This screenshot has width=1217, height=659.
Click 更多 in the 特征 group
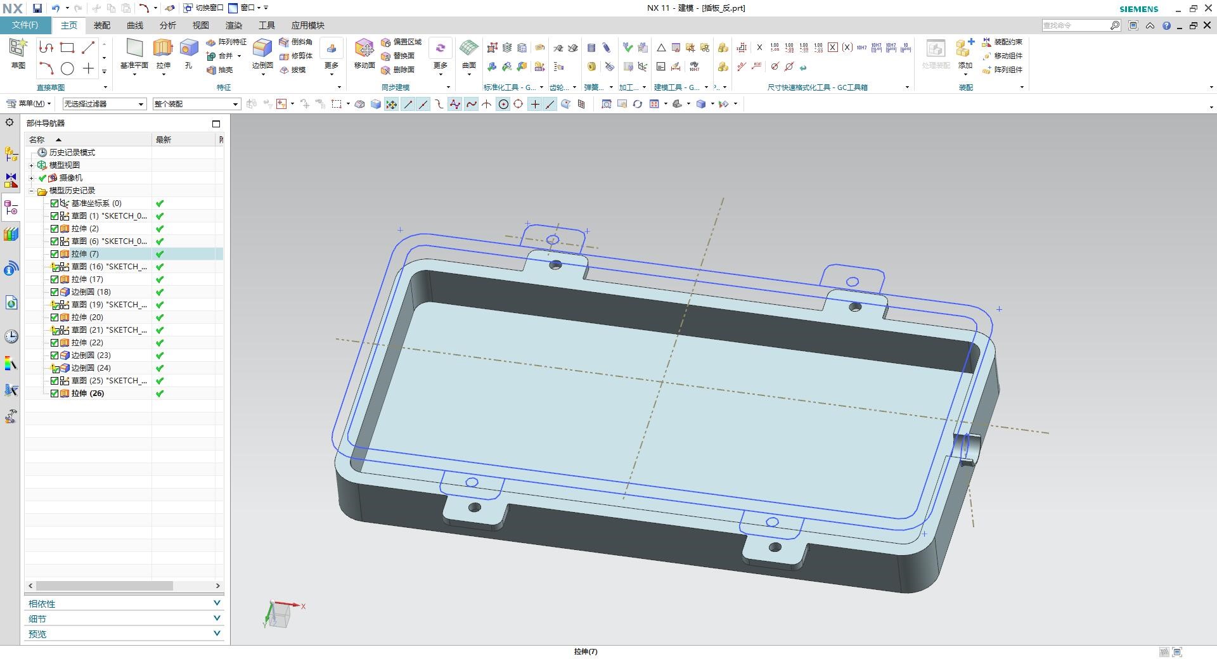(332, 56)
